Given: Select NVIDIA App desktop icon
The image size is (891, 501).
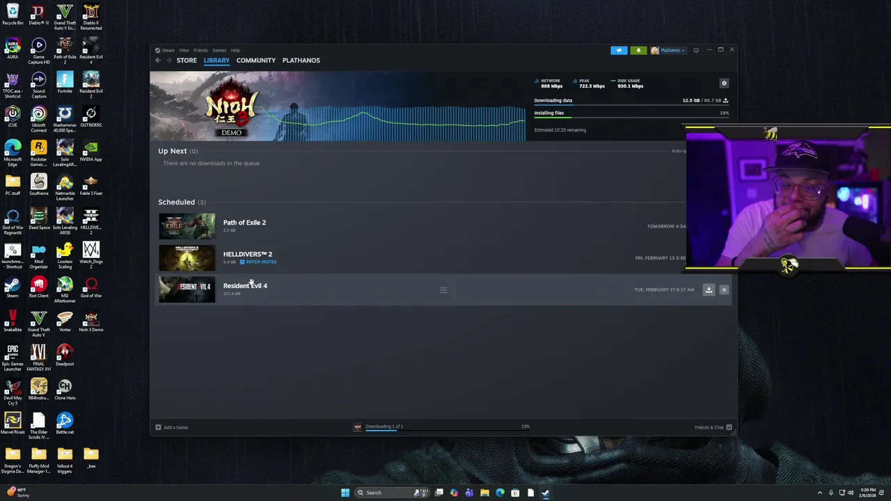Looking at the screenshot, I should click(x=90, y=152).
